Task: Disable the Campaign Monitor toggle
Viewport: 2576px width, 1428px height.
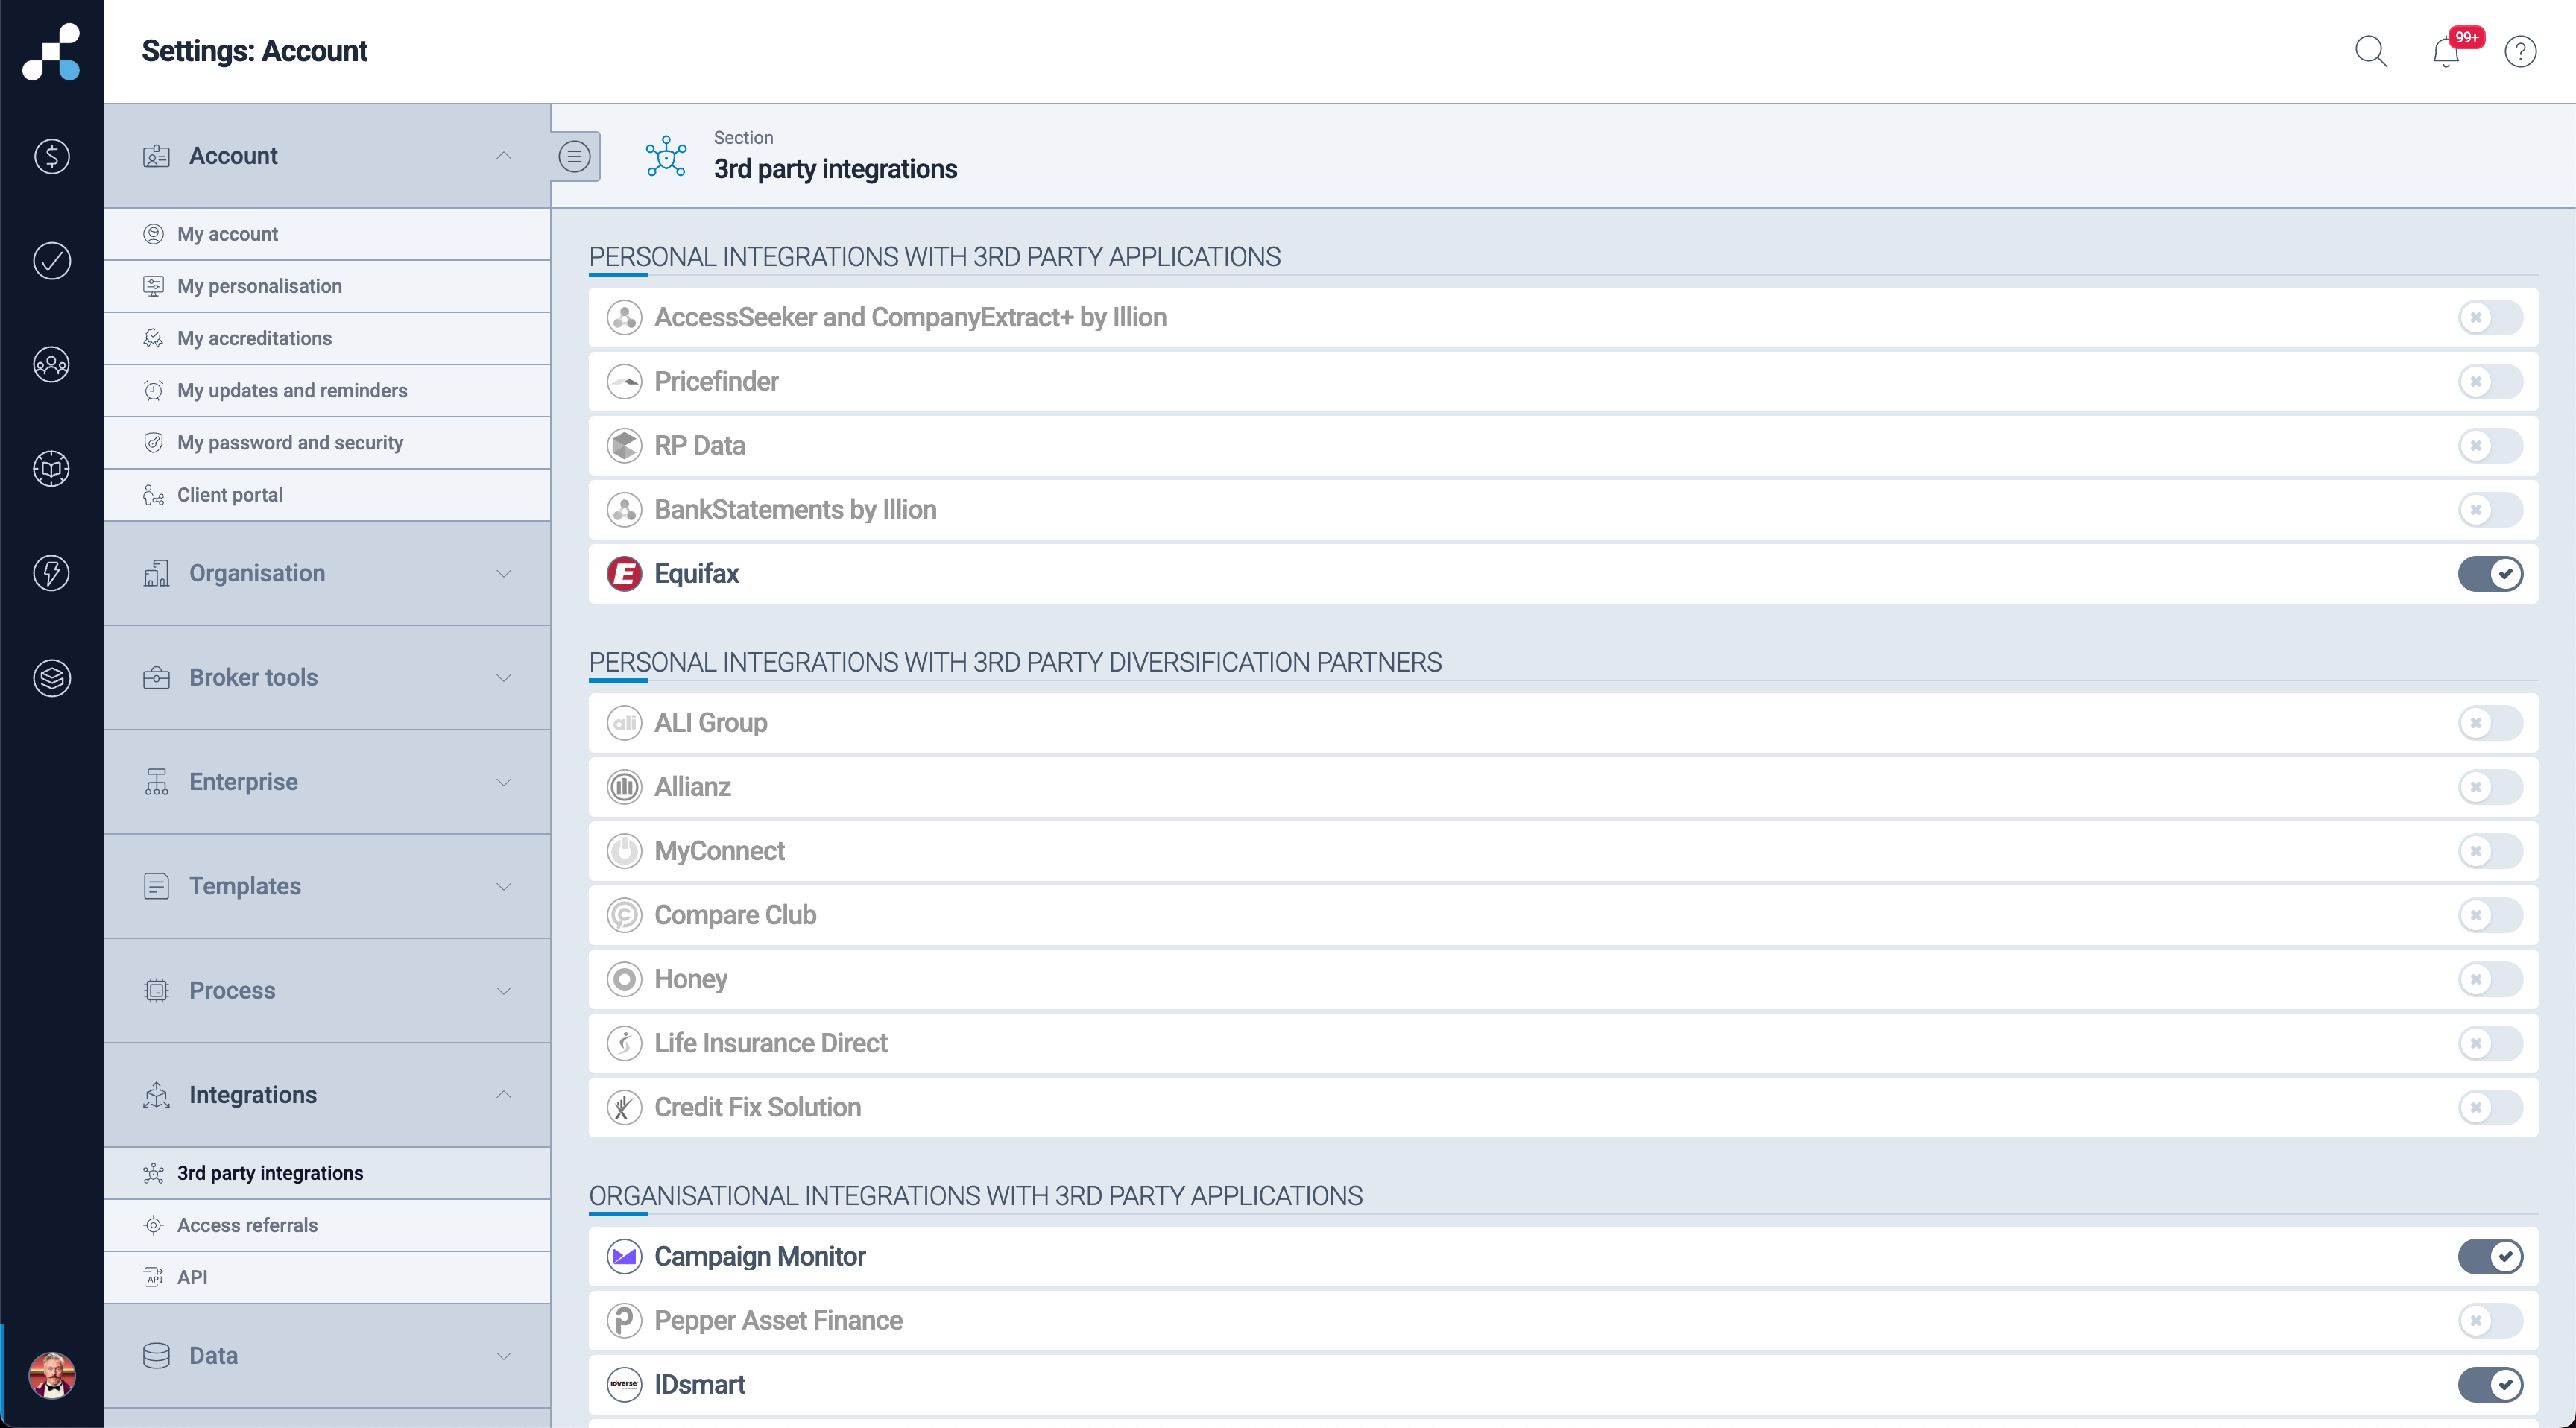Action: pos(2490,1256)
